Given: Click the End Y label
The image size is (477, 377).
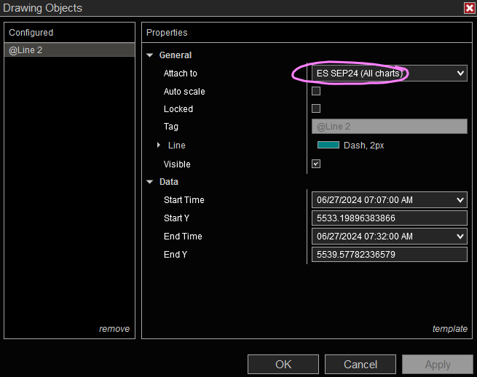Looking at the screenshot, I should [176, 255].
